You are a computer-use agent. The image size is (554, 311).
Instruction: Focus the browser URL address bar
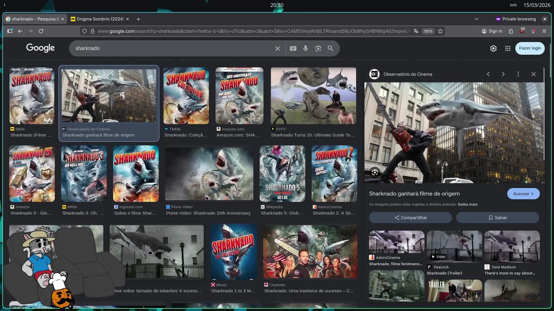[253, 31]
